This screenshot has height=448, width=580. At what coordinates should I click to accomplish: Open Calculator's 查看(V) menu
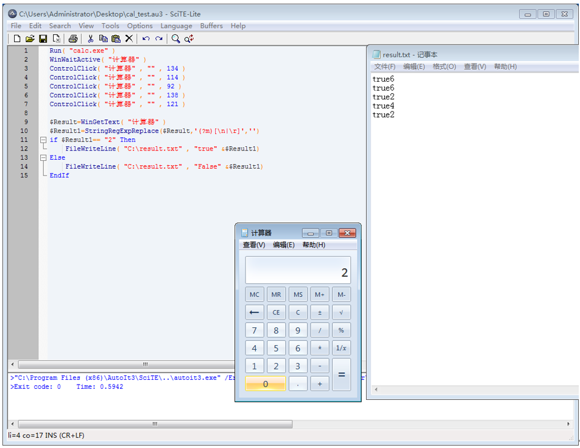tap(253, 245)
